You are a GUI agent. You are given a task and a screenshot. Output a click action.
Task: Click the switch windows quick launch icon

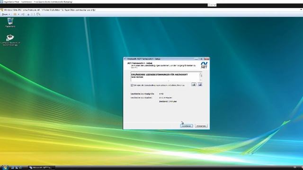[x=17, y=168]
